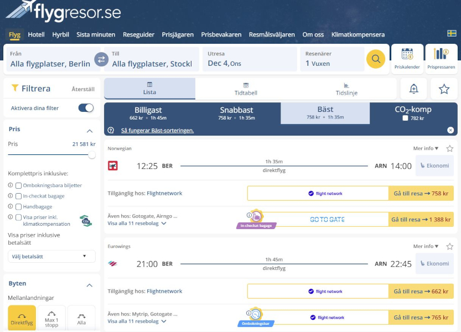461x332 pixels.
Task: Collapse the Pris filter section
Action: [x=90, y=131]
